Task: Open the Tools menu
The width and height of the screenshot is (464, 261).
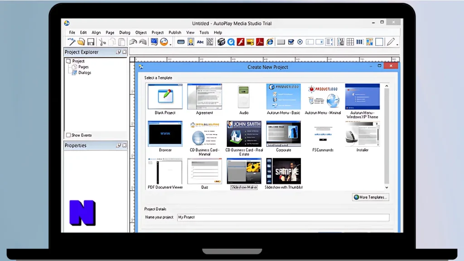Action: click(204, 32)
